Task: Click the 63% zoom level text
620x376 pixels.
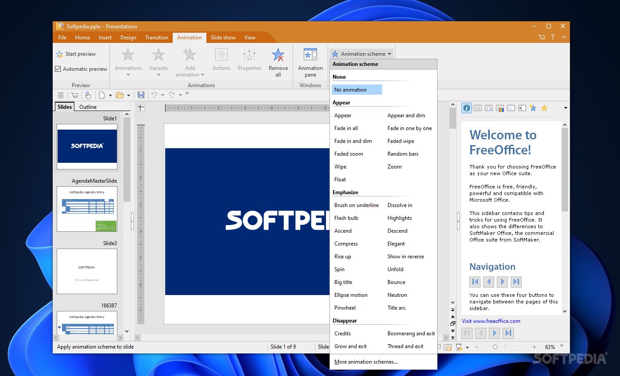Action: [550, 347]
